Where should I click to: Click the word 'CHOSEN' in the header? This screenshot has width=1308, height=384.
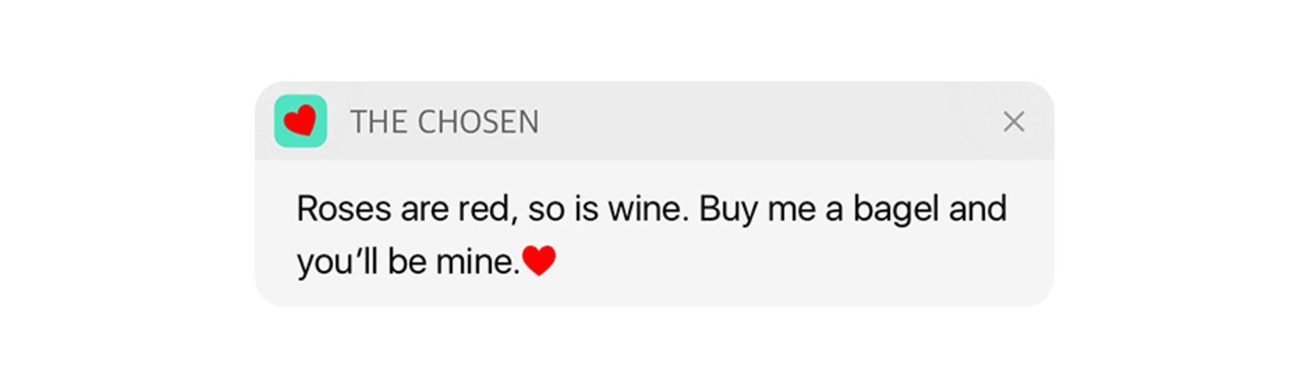pyautogui.click(x=478, y=122)
